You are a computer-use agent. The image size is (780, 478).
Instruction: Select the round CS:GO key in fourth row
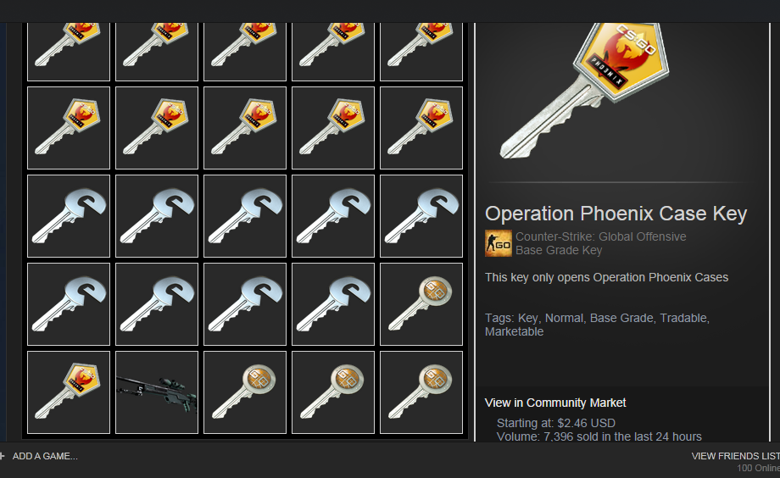point(421,304)
